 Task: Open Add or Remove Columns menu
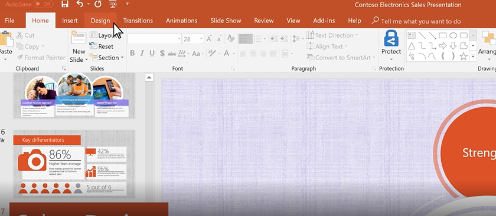click(x=286, y=54)
